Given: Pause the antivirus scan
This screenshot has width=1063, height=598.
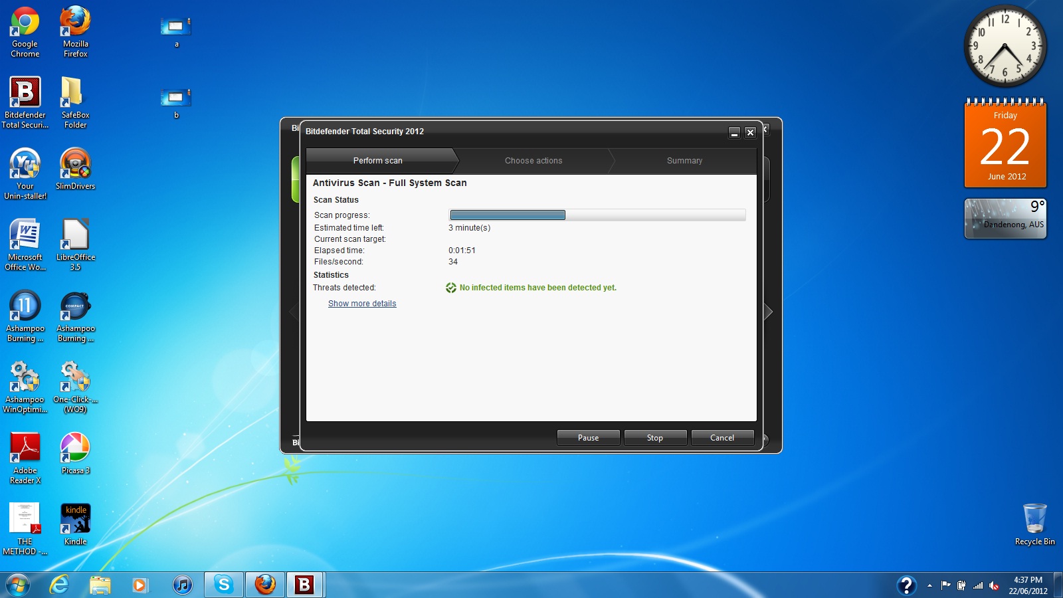Looking at the screenshot, I should [588, 438].
